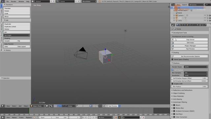211x119 pixels.
Task: Open the No Sync dropdown in timeline
Action: [x=105, y=118]
